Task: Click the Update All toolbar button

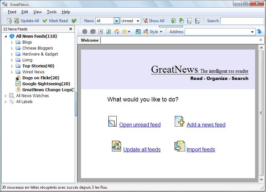Action: [x=27, y=21]
